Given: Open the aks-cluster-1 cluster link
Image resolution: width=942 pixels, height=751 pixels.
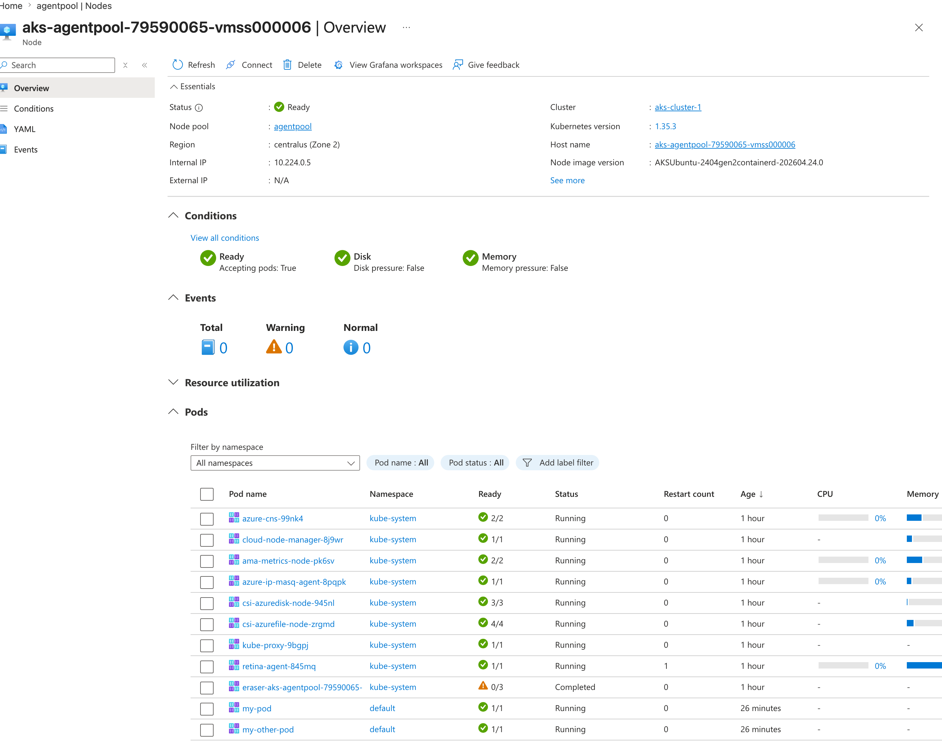Looking at the screenshot, I should coord(678,107).
